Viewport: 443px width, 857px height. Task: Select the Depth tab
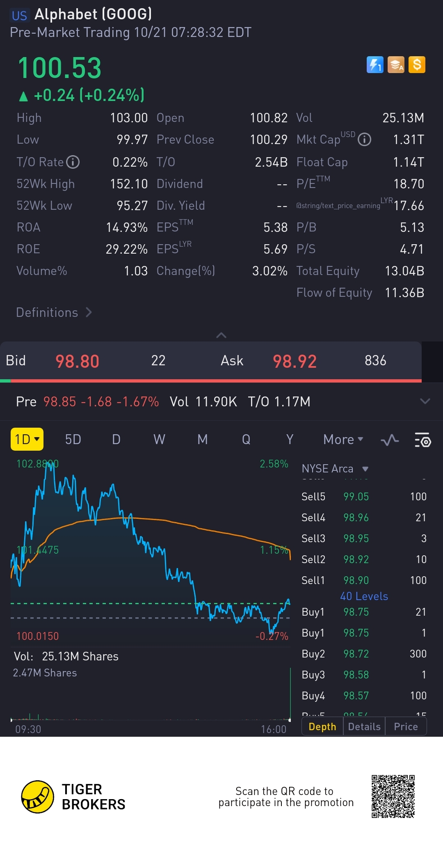click(322, 727)
